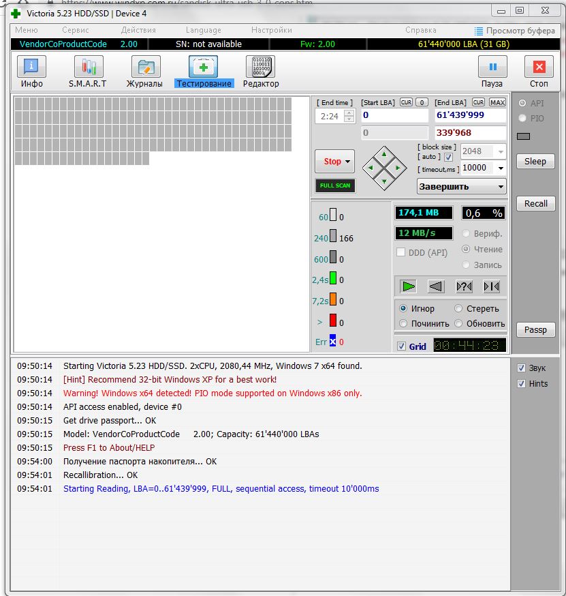Select the PIO access mode radio
The width and height of the screenshot is (566, 596).
point(522,118)
